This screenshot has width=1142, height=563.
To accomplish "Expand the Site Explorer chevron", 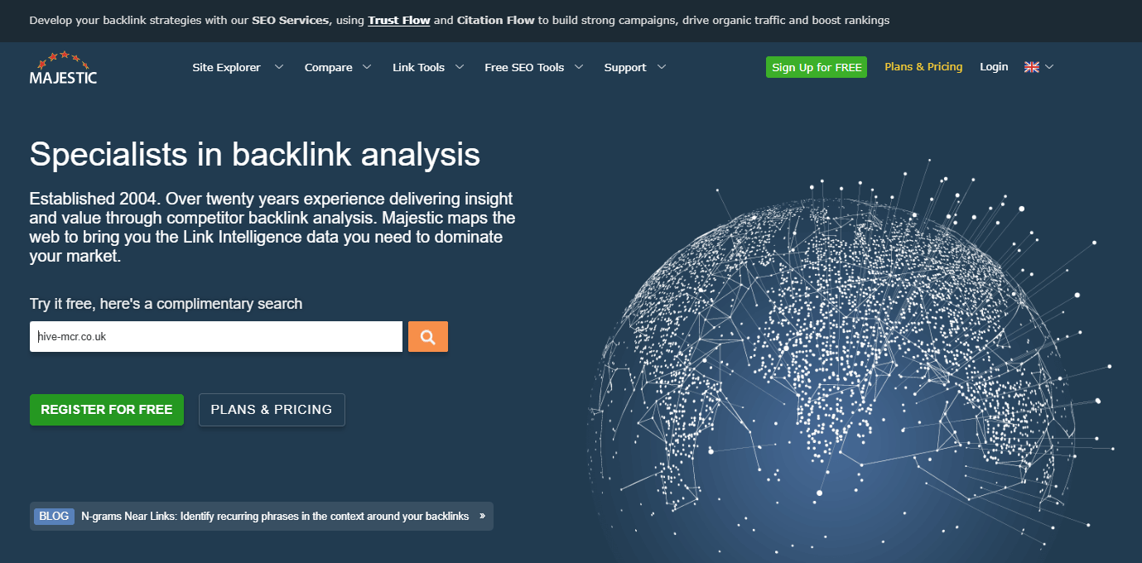I will (x=279, y=67).
